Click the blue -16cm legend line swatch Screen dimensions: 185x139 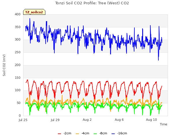(x=113, y=134)
